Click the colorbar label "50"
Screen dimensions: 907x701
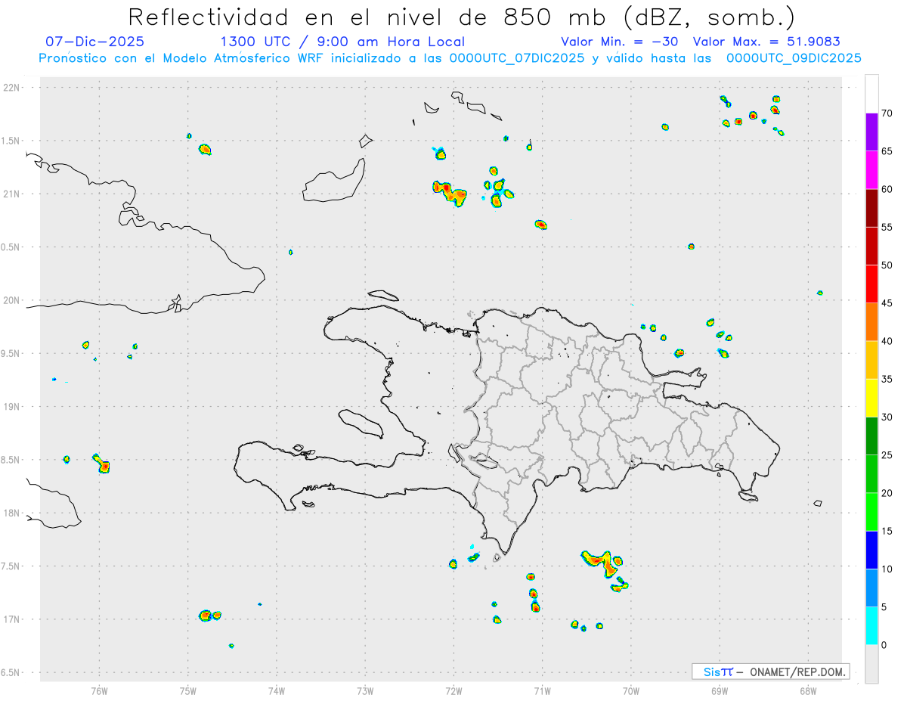[887, 265]
